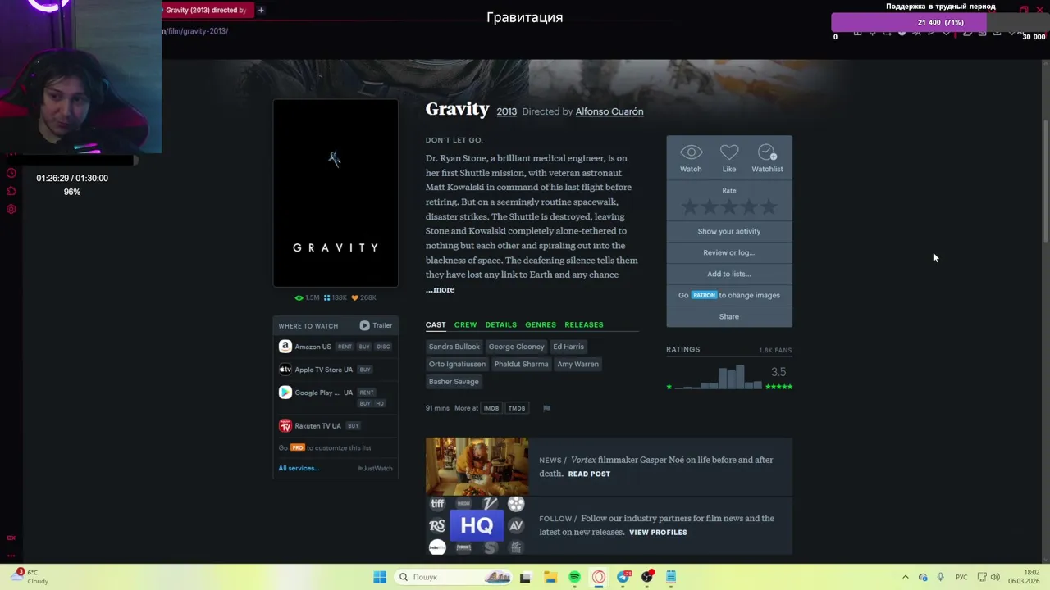The width and height of the screenshot is (1050, 590).
Task: Click the watched count eye stat
Action: coord(307,298)
